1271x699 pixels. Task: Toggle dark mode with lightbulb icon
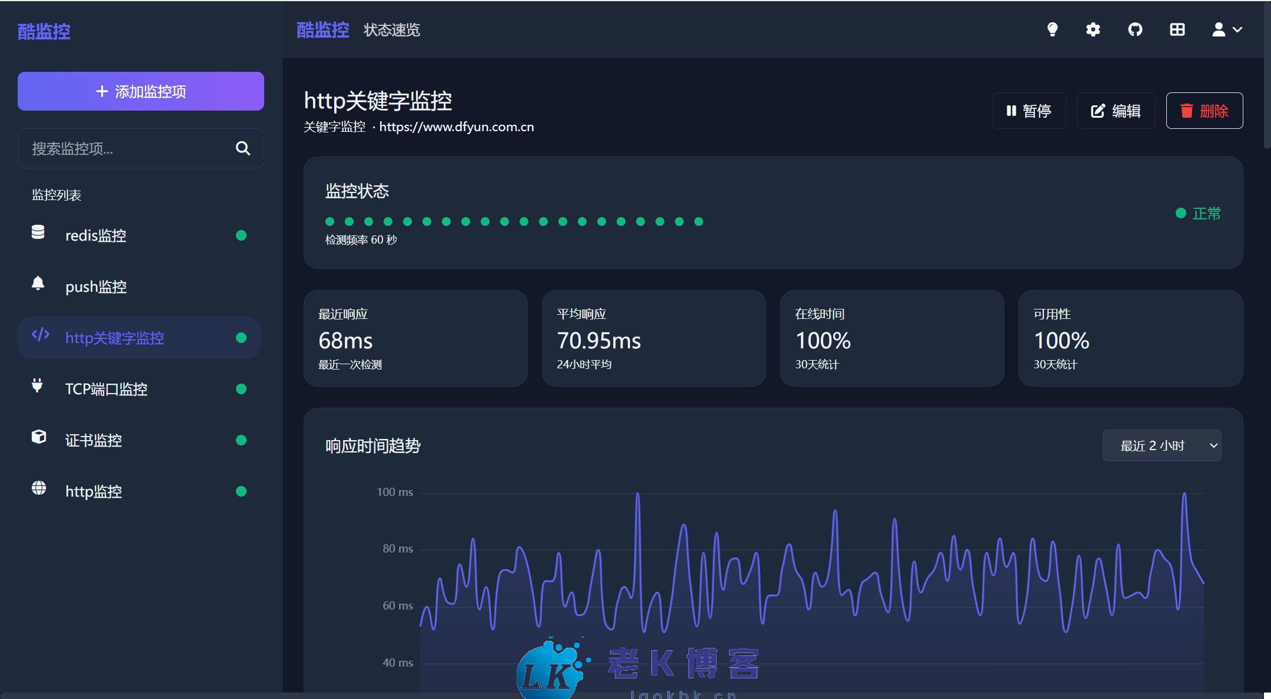(1053, 29)
